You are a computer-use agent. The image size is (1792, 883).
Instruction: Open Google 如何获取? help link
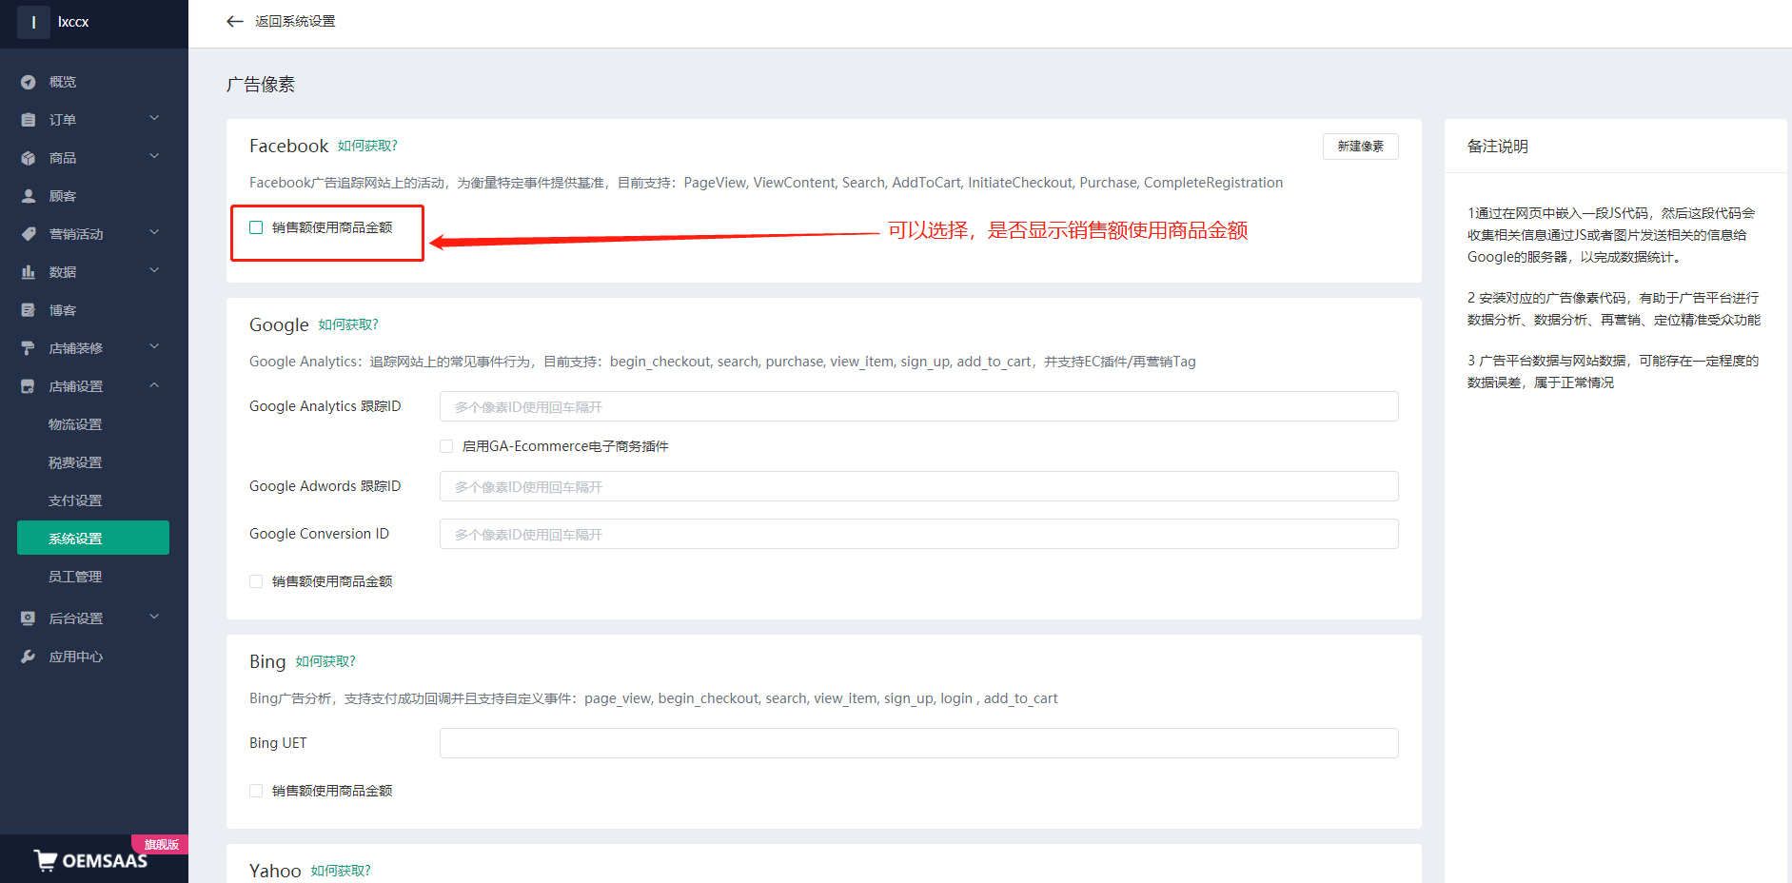point(348,324)
